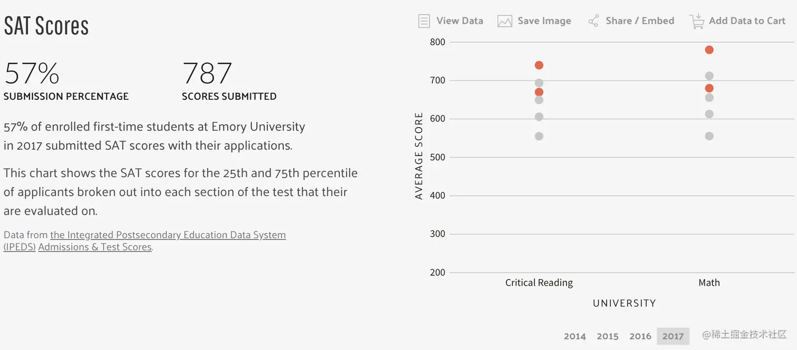Switch chart to year 2015

pyautogui.click(x=607, y=336)
